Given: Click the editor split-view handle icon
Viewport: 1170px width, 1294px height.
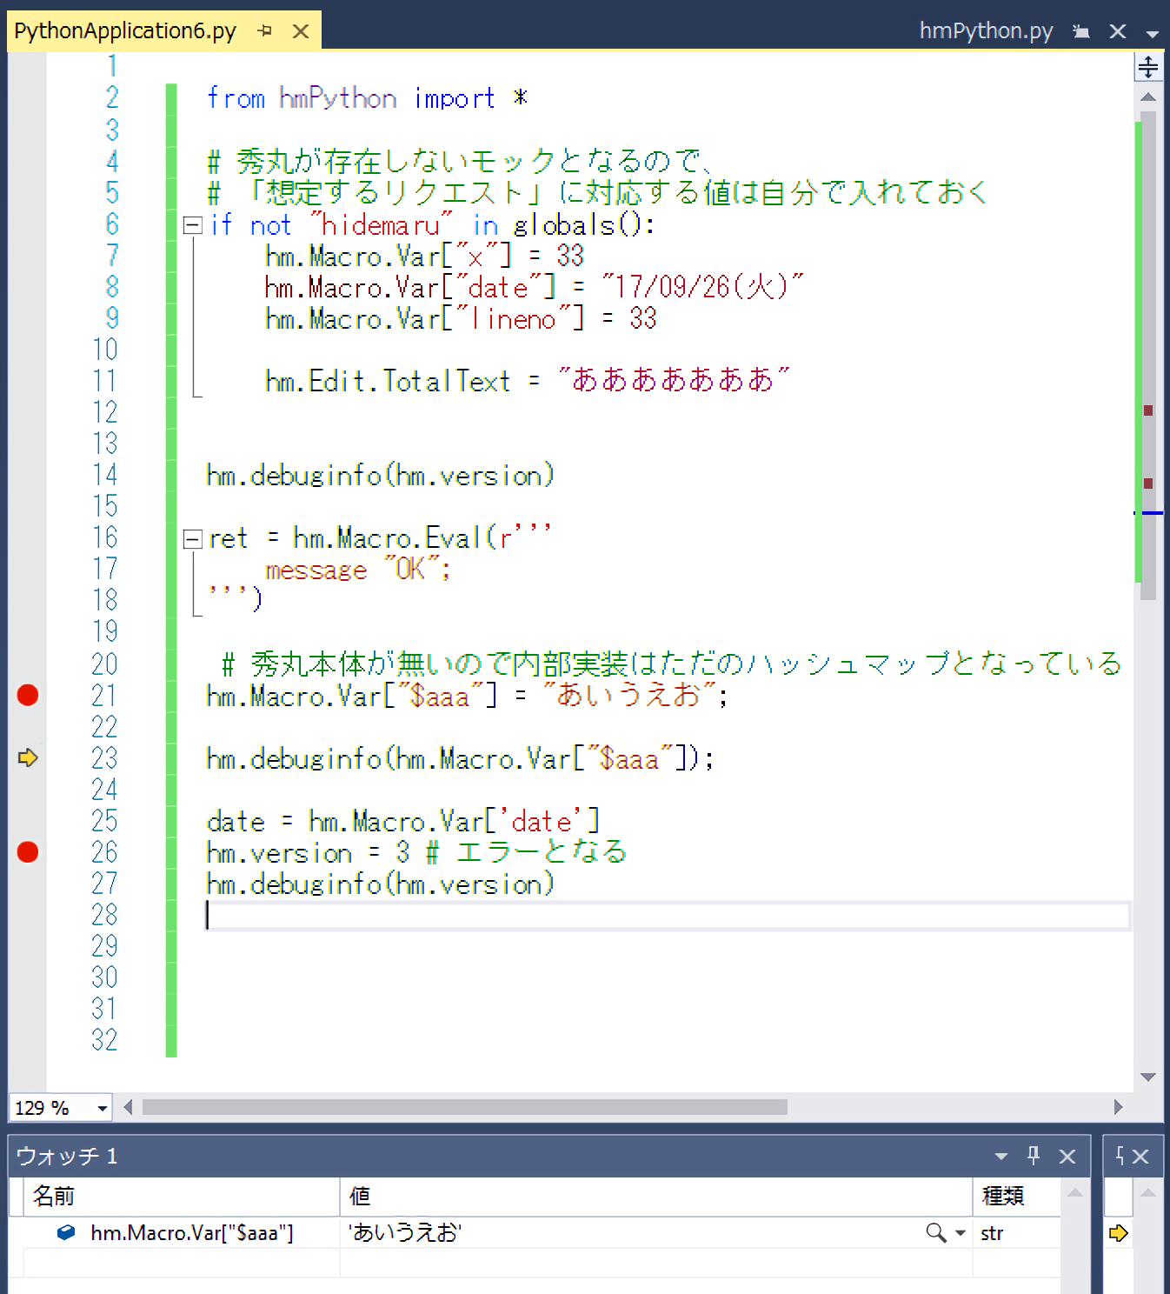Looking at the screenshot, I should pyautogui.click(x=1147, y=67).
